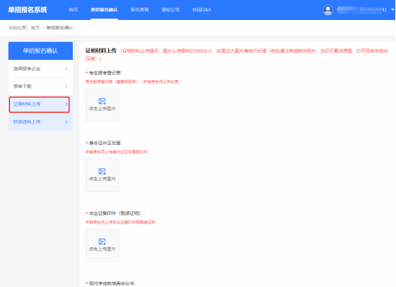Select 证明材料上传 sidebar item
Image resolution: width=396 pixels, height=287 pixels.
pyautogui.click(x=39, y=104)
